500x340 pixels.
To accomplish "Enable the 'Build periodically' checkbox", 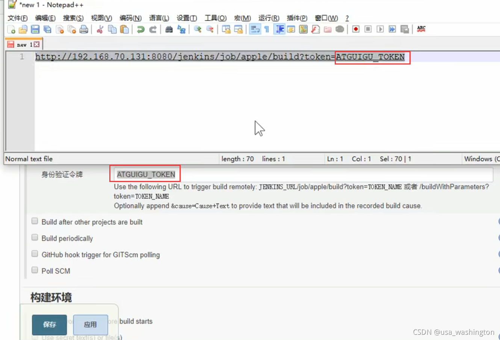I will click(35, 238).
